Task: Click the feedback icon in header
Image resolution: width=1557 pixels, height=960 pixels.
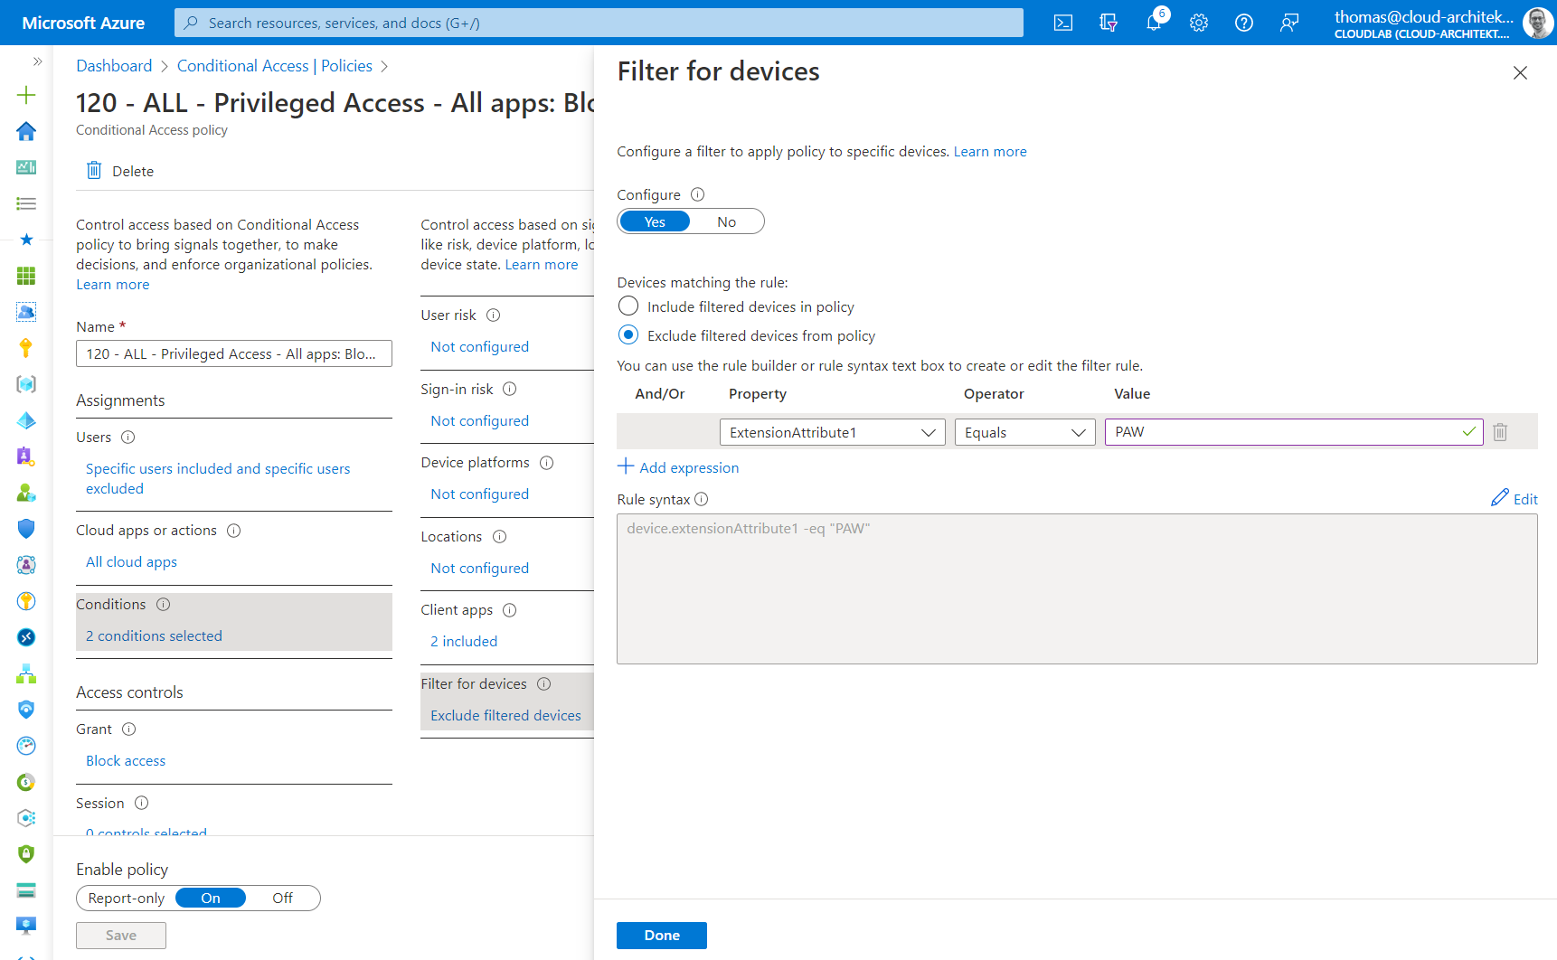Action: [1289, 23]
